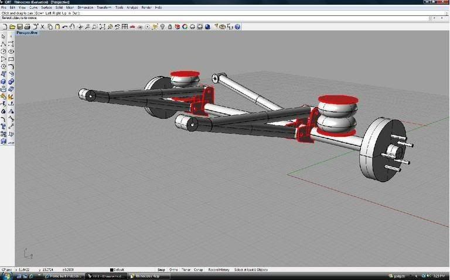Click the New file icon
Image resolution: width=450 pixels, height=280 pixels.
point(5,27)
